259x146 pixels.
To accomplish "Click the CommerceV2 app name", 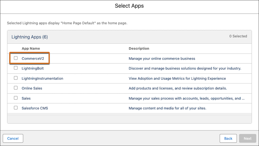I will click(x=33, y=59).
